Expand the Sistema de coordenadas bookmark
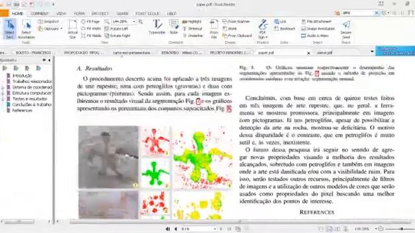The height and width of the screenshot is (233, 415). (x=3, y=87)
